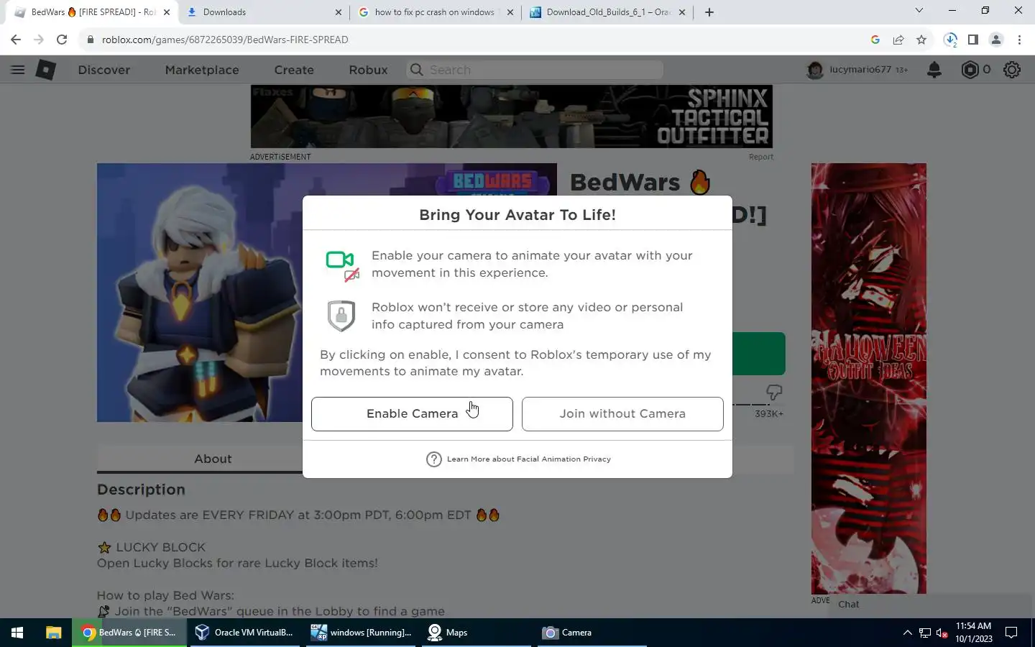Close the Downloads tab
This screenshot has height=647, width=1035.
339,12
